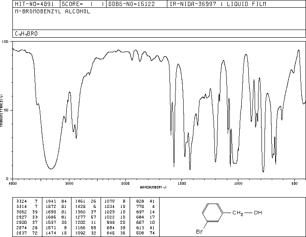
Task: Select the IR-NIDA-36997 : LIQUID FILM label
Action: coord(218,4)
